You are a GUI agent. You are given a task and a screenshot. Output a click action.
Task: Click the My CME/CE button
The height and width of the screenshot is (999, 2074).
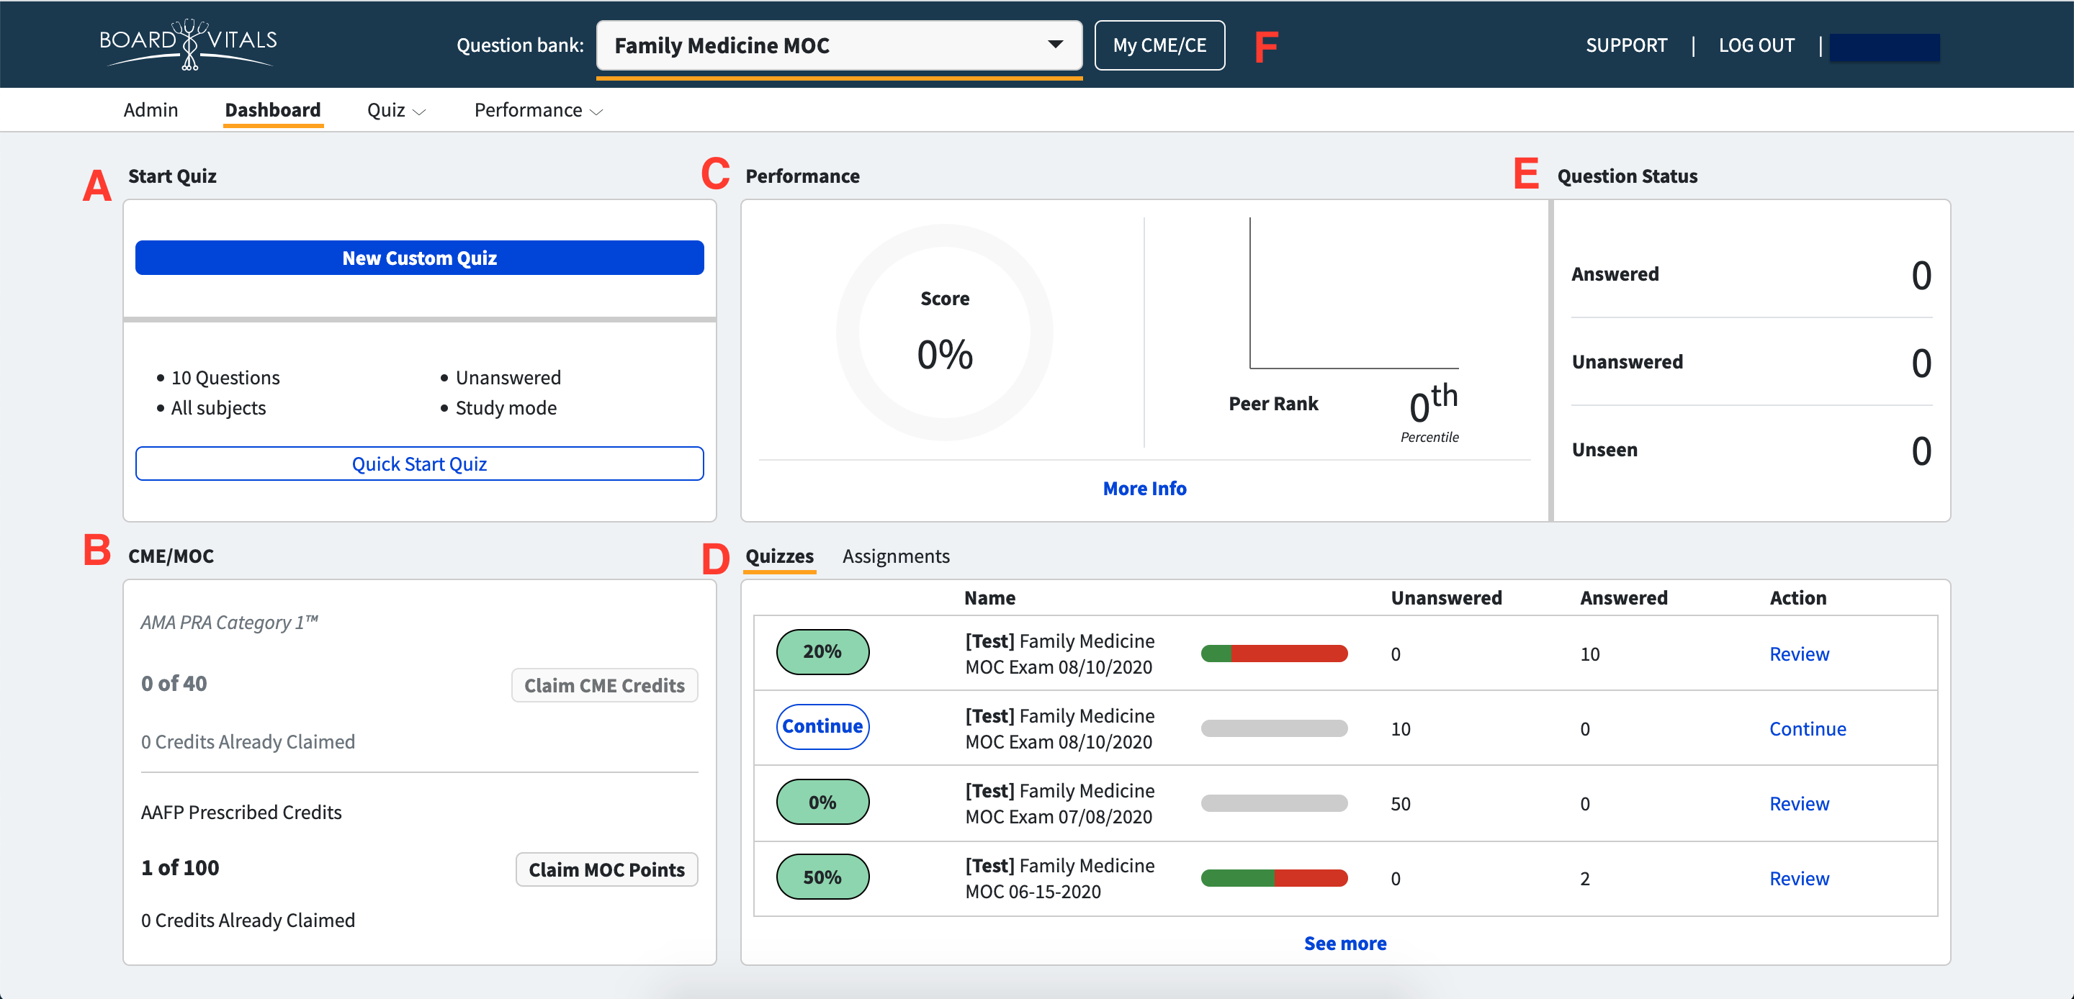[1160, 44]
